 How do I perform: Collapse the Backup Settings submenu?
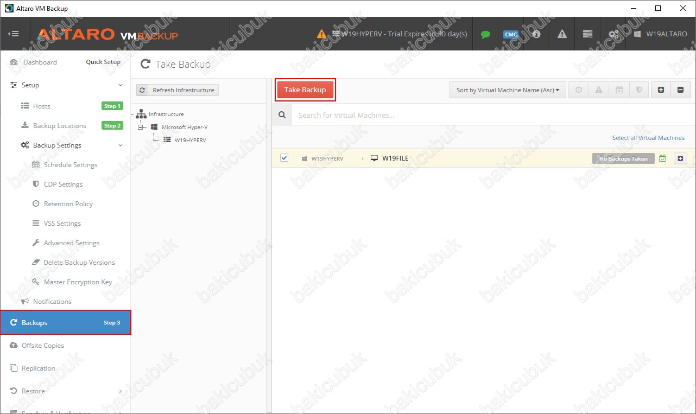pyautogui.click(x=121, y=145)
